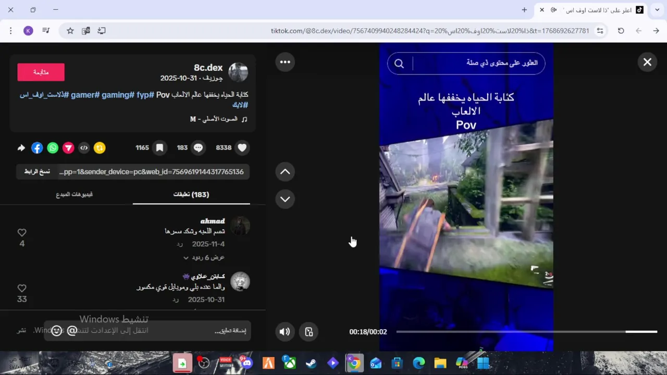Open the Xbox app from taskbar
Image resolution: width=667 pixels, height=375 pixels.
pyautogui.click(x=289, y=363)
